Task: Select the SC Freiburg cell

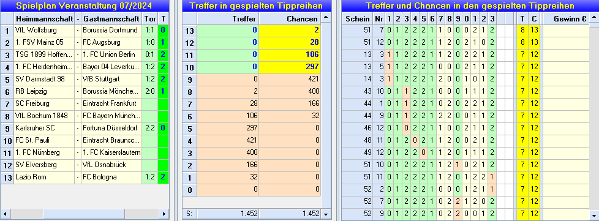Action: (x=44, y=103)
